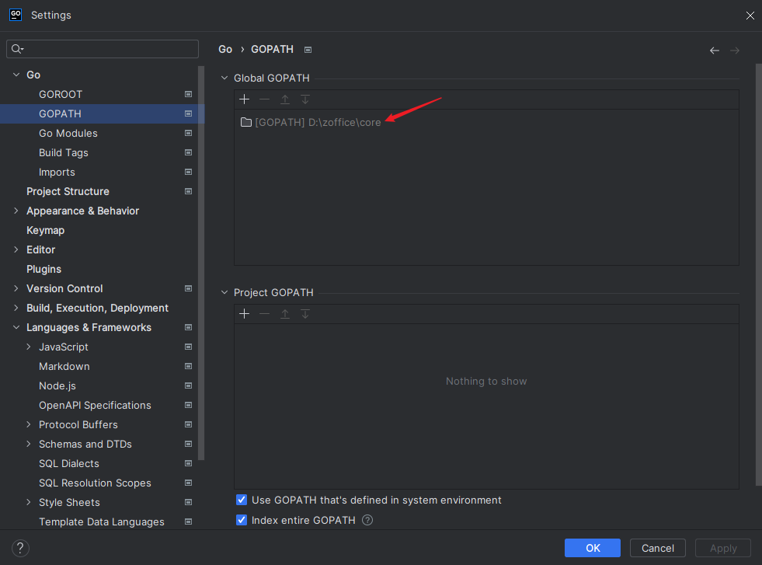Focus the settings search field

(x=109, y=49)
